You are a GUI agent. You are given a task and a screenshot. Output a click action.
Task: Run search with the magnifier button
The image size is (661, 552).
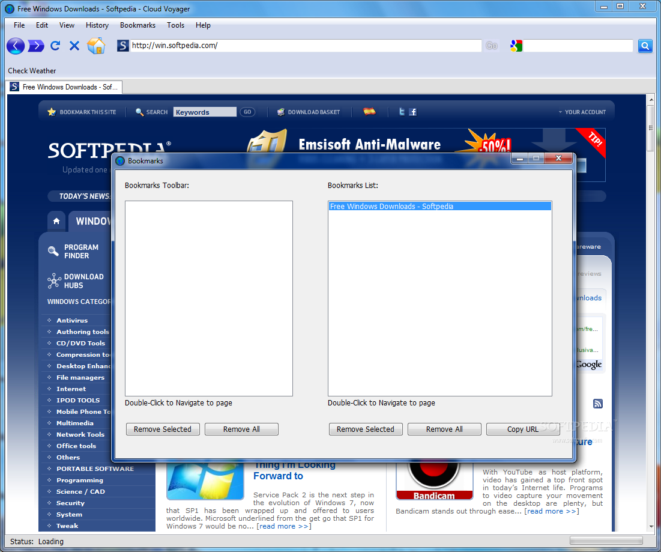pyautogui.click(x=645, y=46)
